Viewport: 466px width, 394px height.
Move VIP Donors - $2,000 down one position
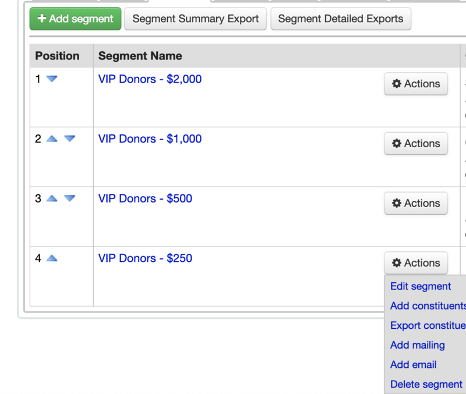[x=52, y=79]
